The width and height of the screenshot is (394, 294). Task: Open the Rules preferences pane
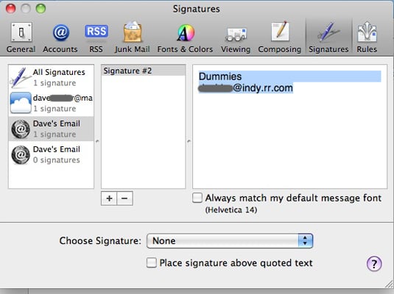pos(367,37)
